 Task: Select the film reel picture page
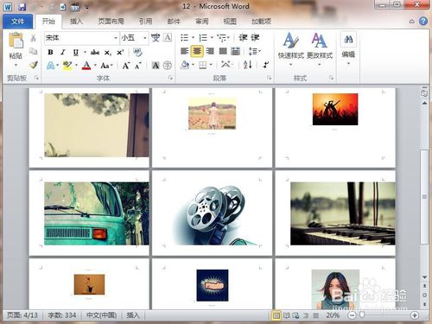click(212, 213)
